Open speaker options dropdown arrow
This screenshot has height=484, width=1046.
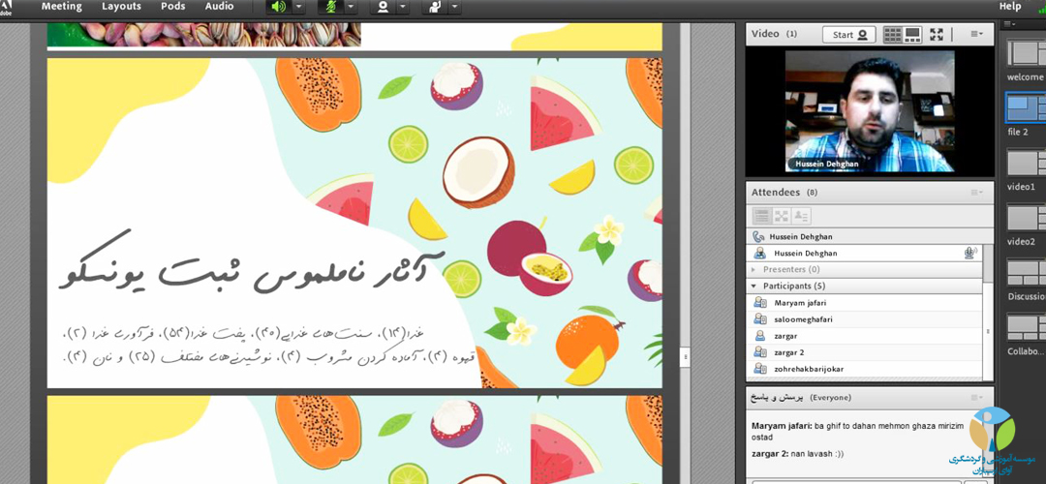[297, 8]
